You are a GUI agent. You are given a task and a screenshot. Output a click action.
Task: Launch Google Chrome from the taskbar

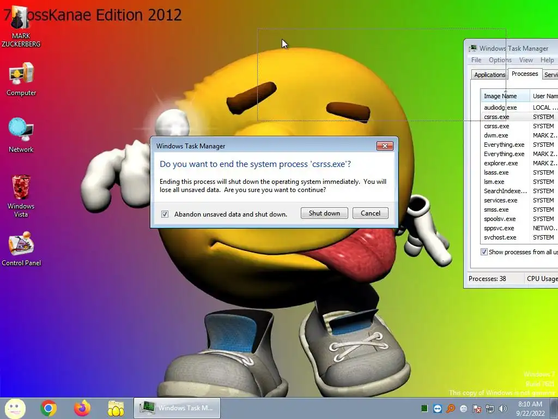(48, 408)
